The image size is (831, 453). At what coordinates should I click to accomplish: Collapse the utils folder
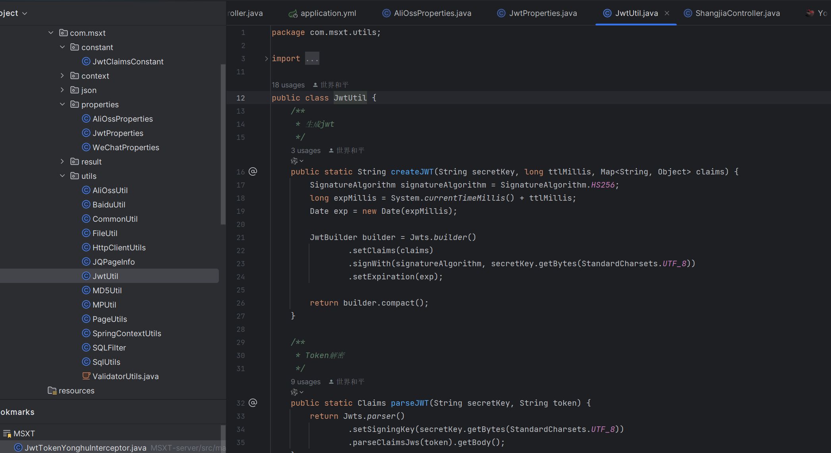[x=62, y=176]
